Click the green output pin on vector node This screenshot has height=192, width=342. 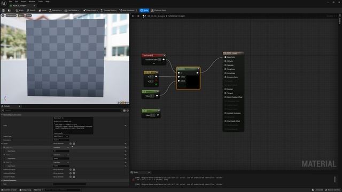pos(156,84)
